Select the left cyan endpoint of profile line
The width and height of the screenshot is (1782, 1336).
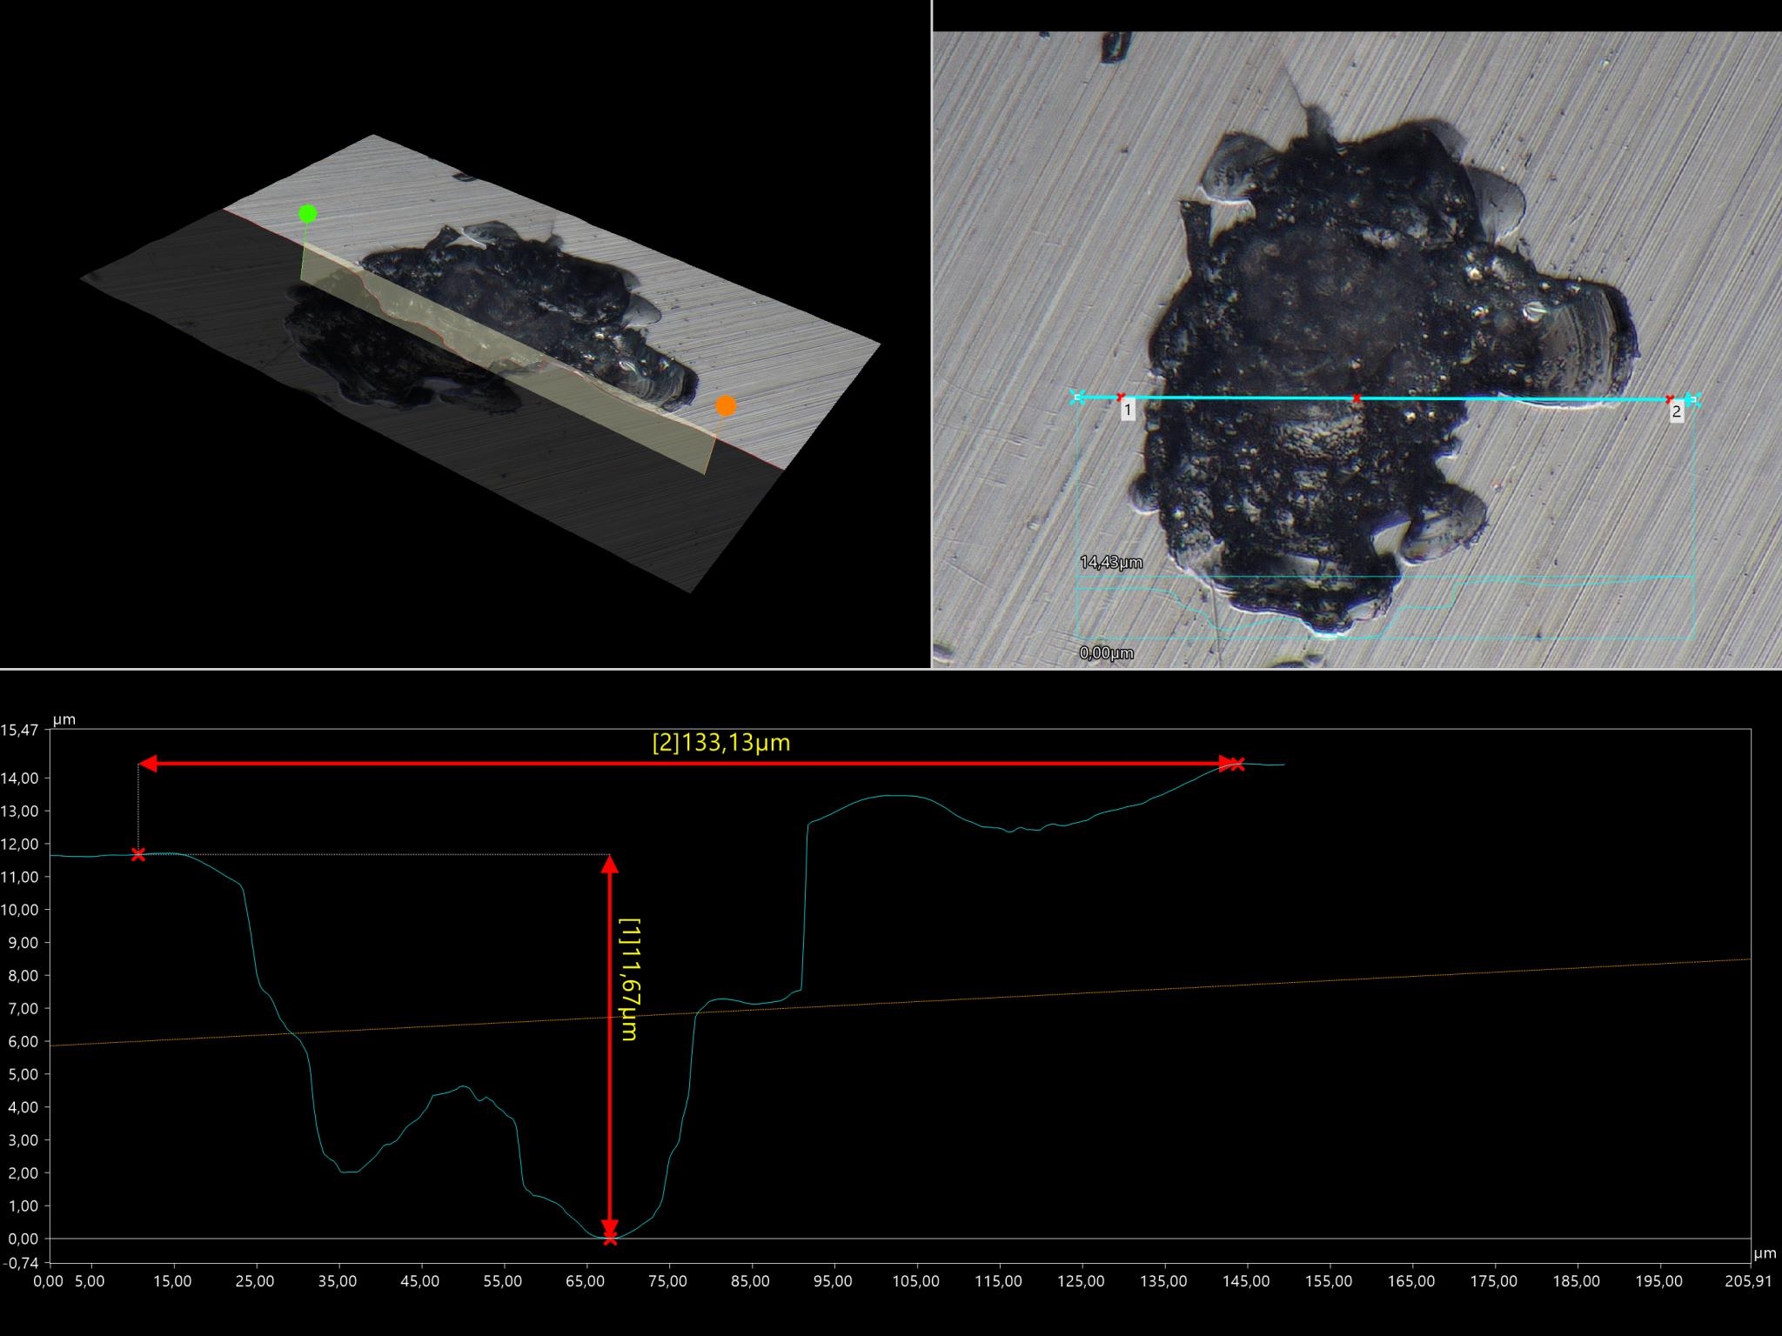tap(1077, 397)
